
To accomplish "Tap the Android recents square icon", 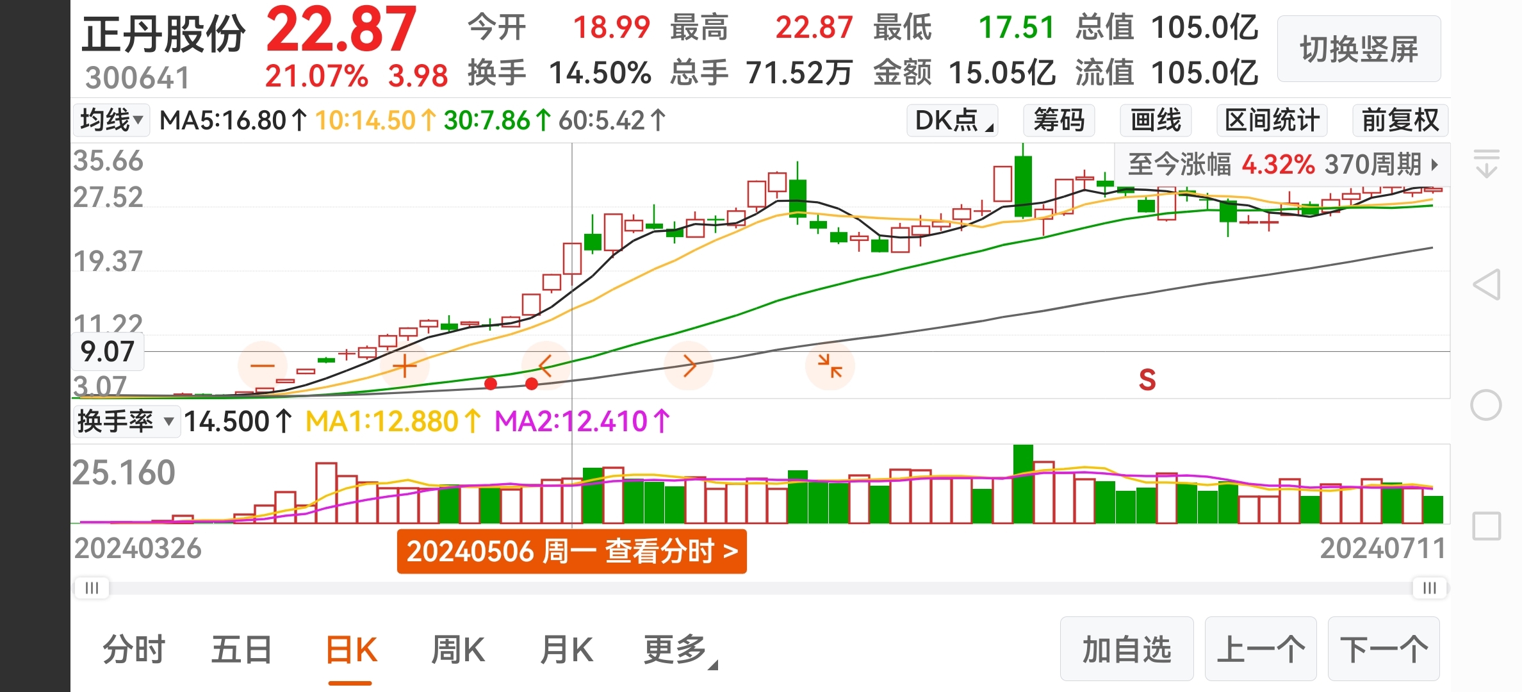I will point(1486,526).
